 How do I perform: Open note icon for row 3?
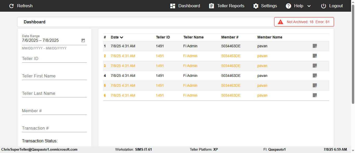315,66
